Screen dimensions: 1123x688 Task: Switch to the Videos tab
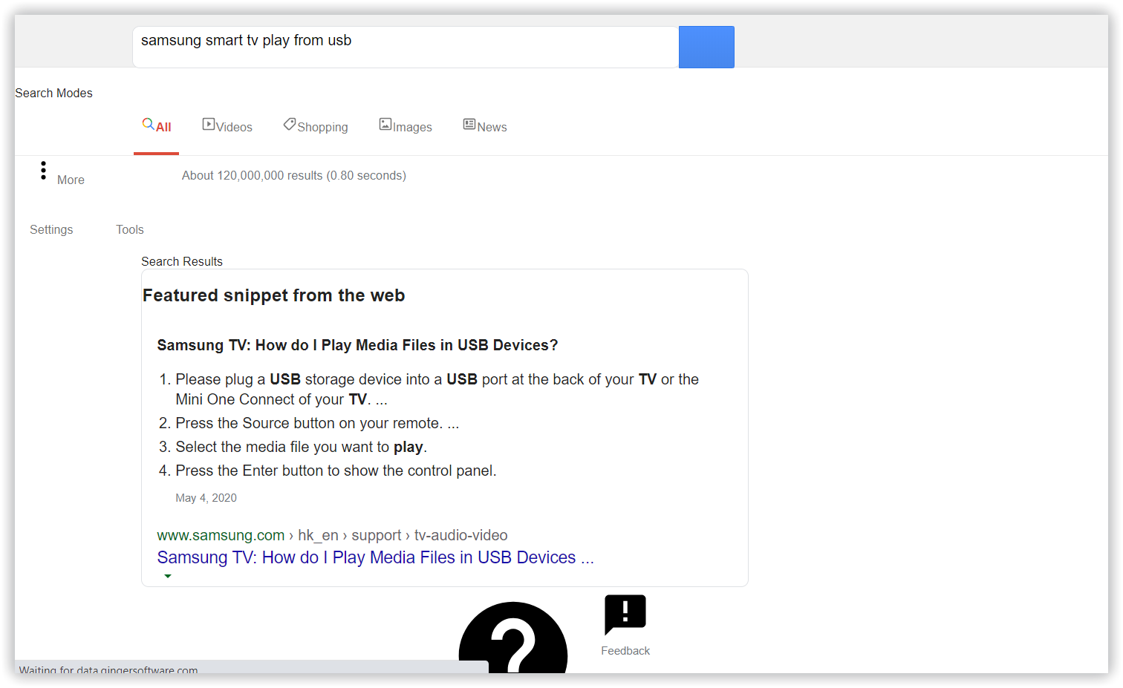[227, 126]
